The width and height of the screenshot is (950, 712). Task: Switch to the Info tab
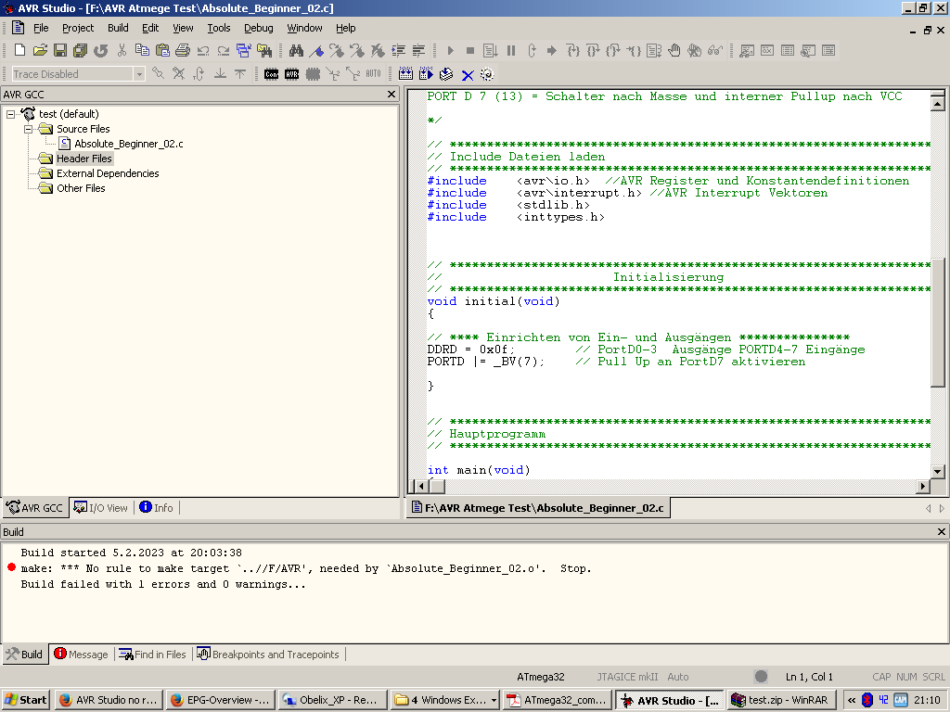[156, 508]
